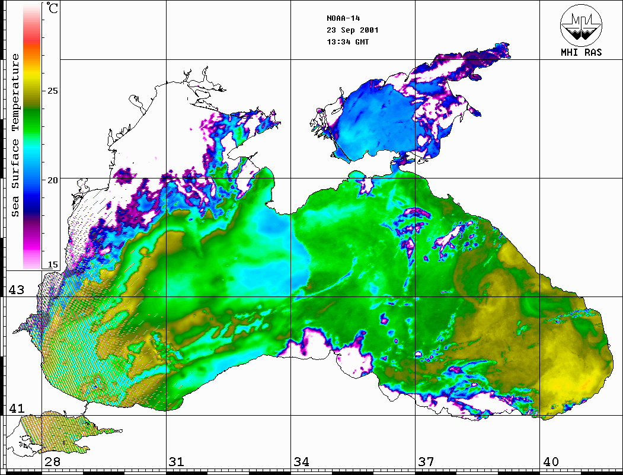Click the 15 value on temperature scale
The height and width of the screenshot is (475, 623).
click(x=52, y=264)
